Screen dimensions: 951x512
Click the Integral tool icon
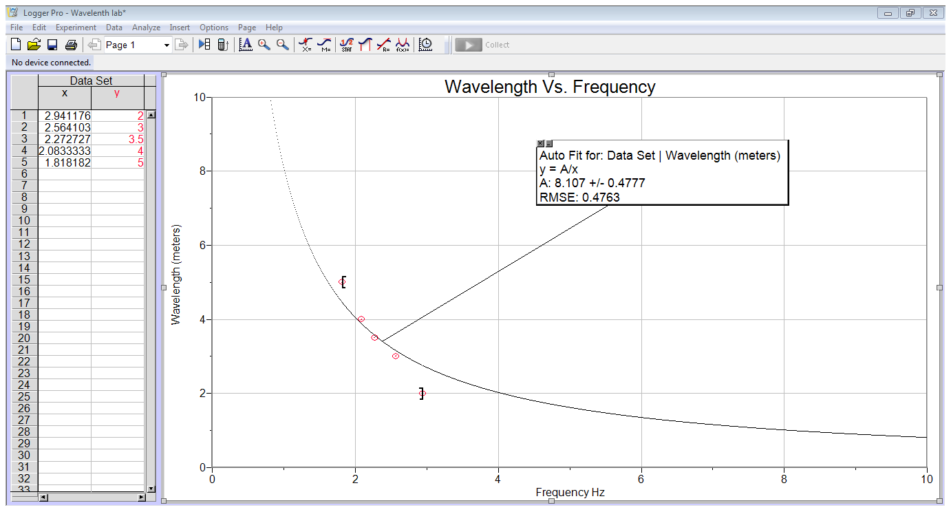tap(365, 44)
